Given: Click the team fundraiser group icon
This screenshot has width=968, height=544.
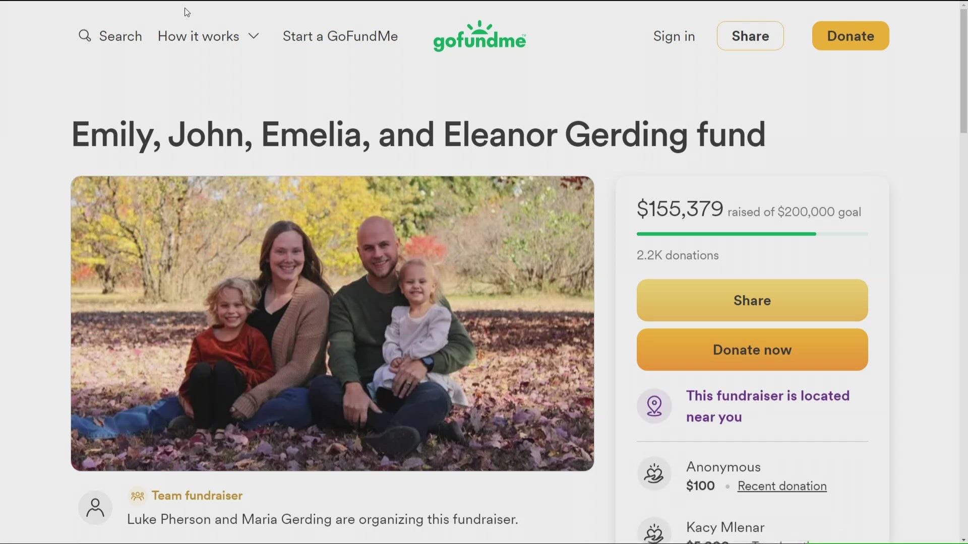Looking at the screenshot, I should point(137,495).
